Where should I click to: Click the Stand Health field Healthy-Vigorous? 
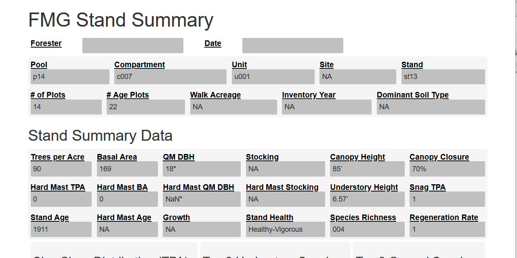coord(286,229)
